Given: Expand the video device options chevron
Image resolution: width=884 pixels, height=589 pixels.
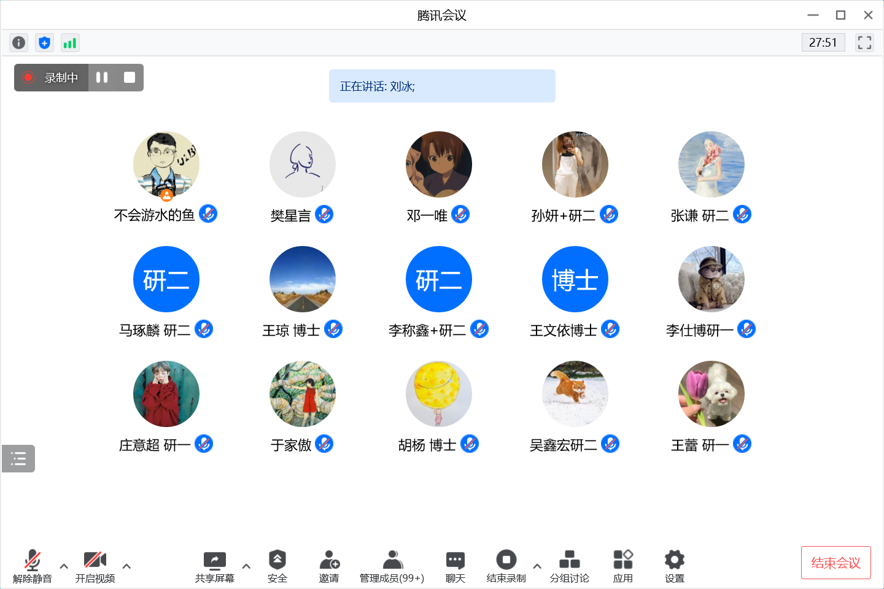Looking at the screenshot, I should pos(126,566).
